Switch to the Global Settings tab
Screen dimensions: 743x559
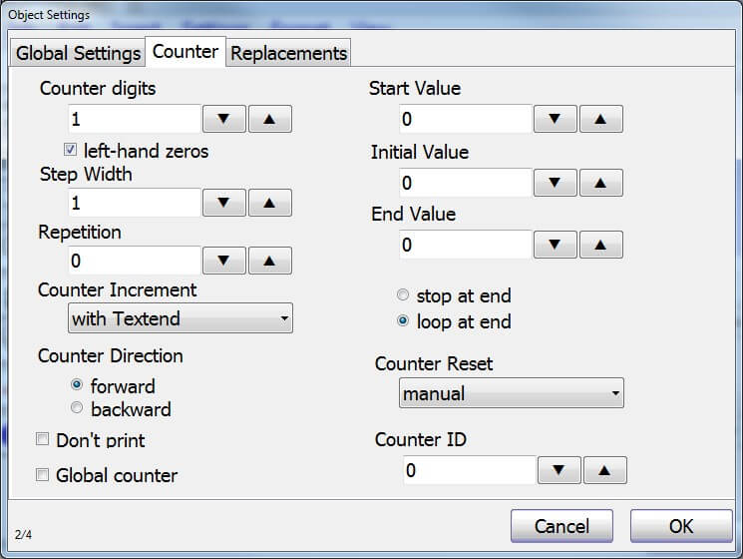[x=78, y=53]
